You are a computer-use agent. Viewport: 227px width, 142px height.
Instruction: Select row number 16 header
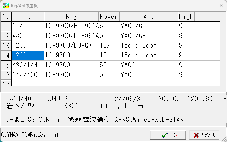(x=6, y=75)
